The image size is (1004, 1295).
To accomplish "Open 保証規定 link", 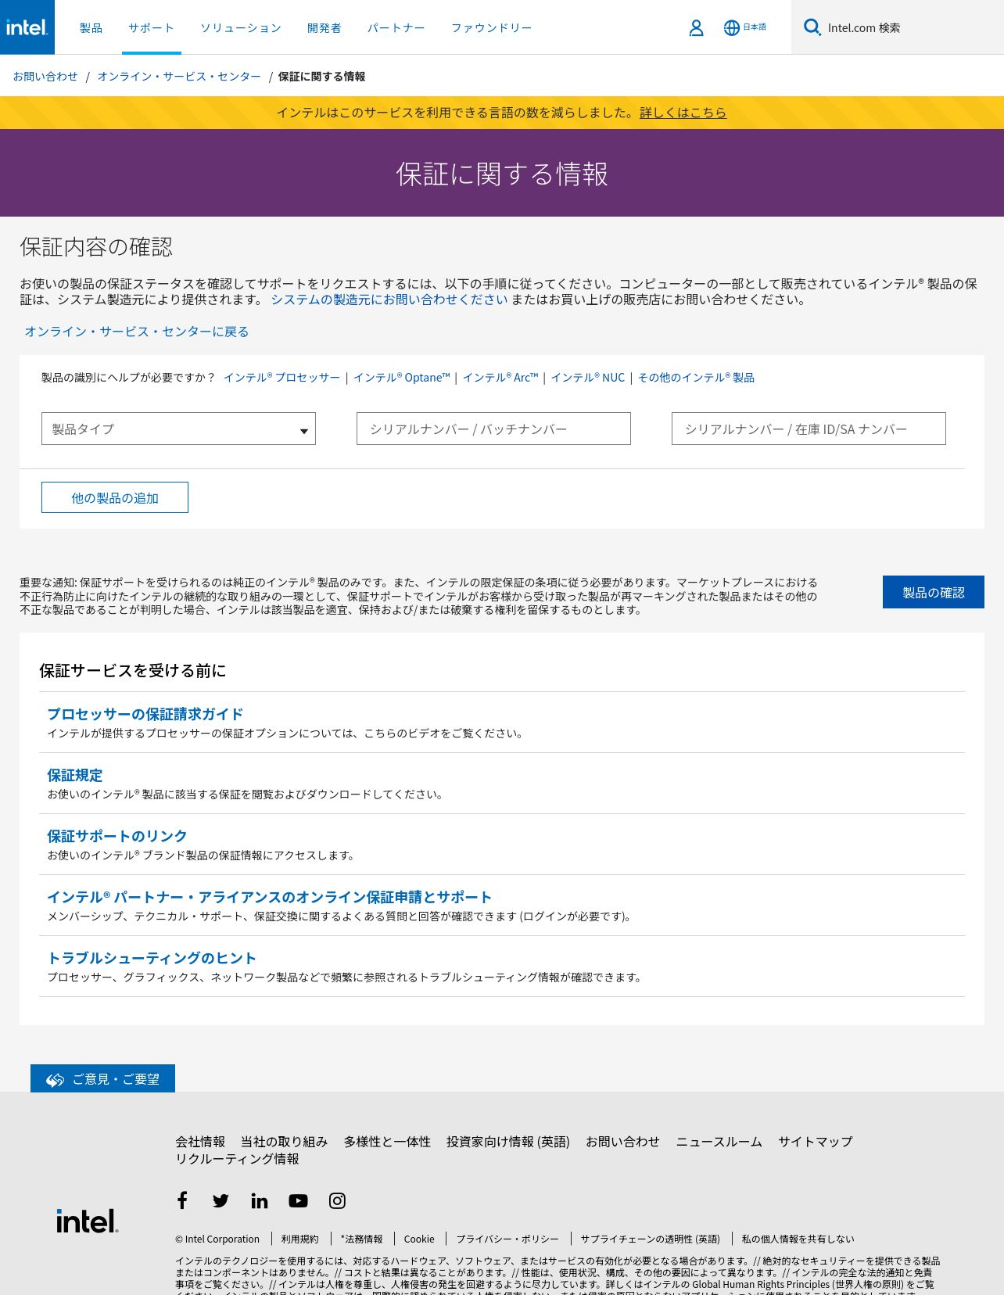I will [75, 775].
